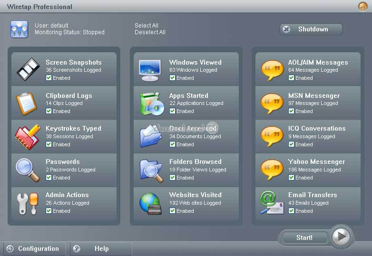Open the Configuration button
The image size is (372, 256).
point(34,248)
